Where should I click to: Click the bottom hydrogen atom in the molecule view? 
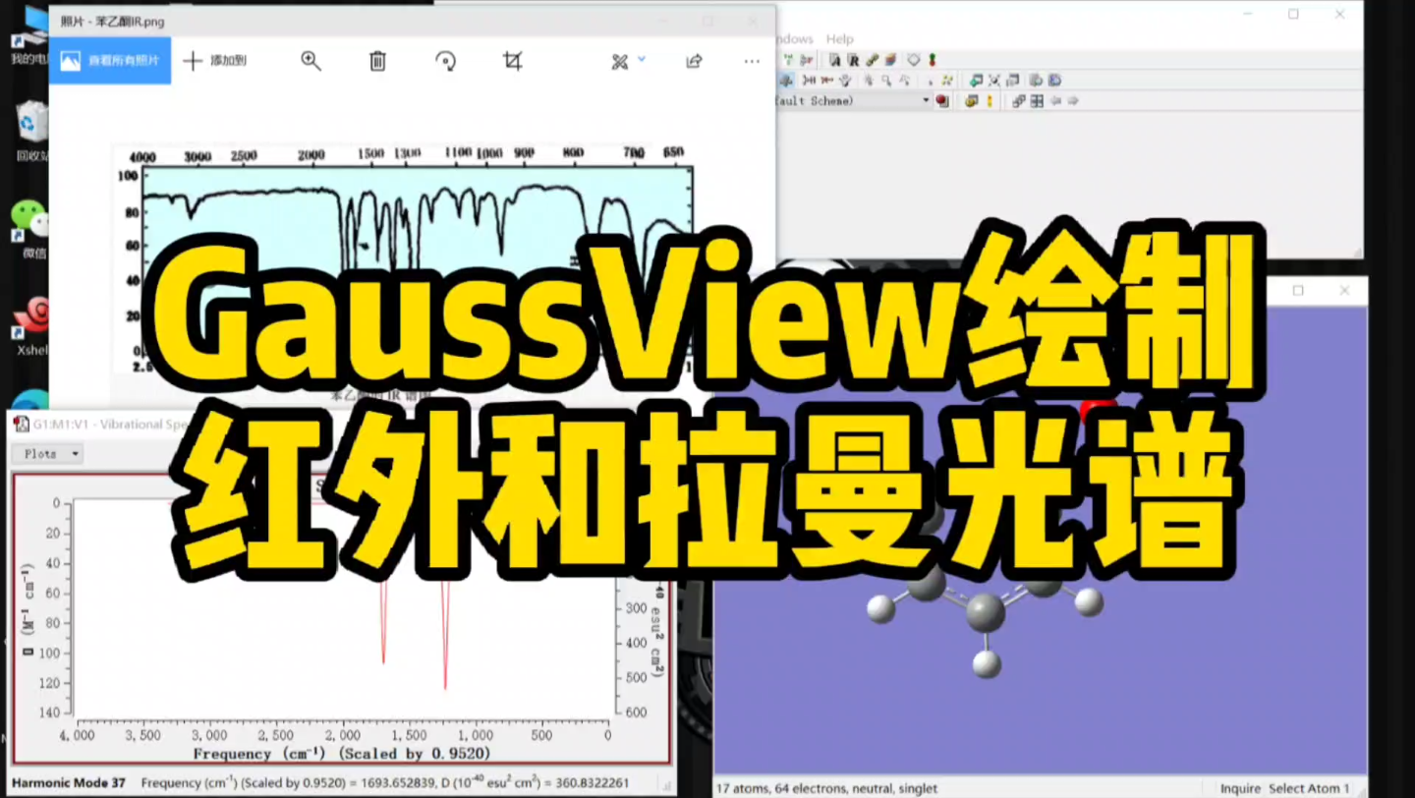tap(987, 664)
